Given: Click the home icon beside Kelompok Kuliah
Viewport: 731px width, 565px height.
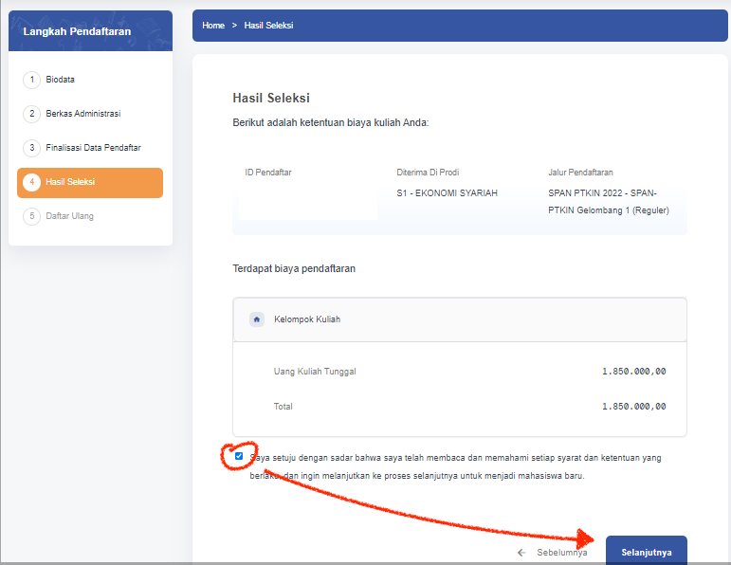Looking at the screenshot, I should (x=257, y=319).
